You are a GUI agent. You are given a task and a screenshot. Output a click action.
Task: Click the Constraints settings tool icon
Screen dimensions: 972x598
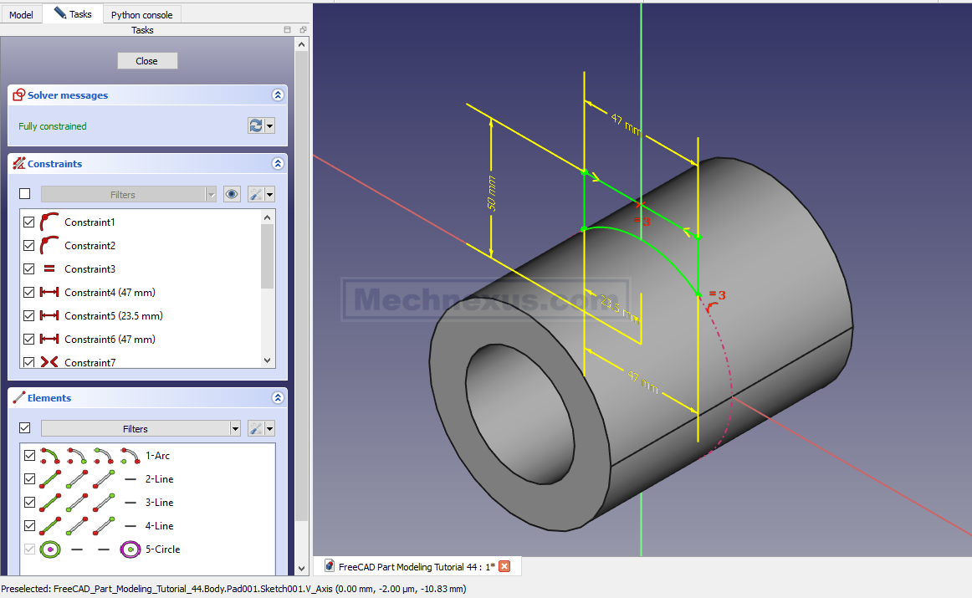(257, 194)
